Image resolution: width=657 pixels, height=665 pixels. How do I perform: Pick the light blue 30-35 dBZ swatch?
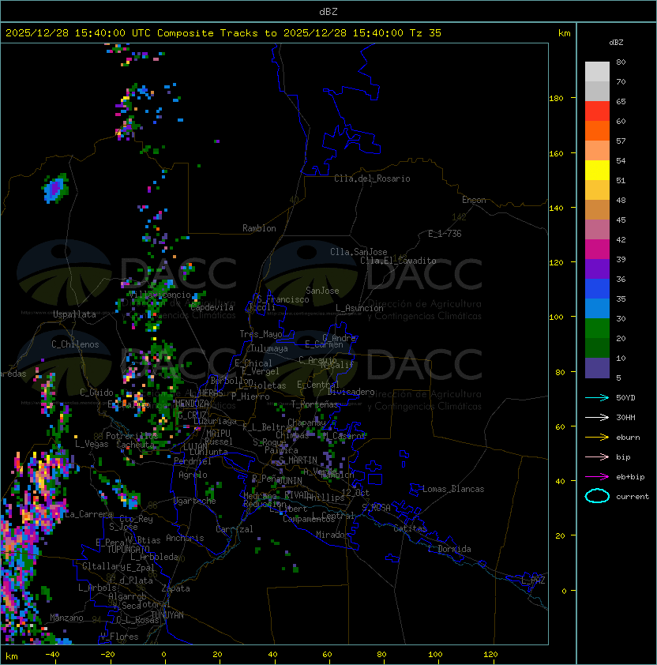click(597, 308)
